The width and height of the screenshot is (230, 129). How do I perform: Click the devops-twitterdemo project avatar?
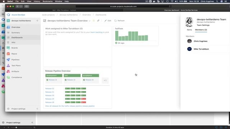coord(8,21)
